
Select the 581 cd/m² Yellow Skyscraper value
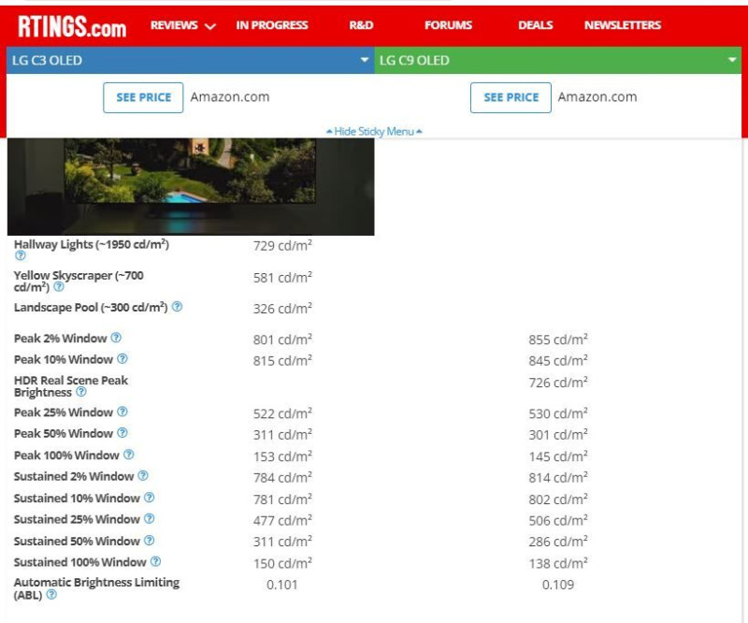282,278
